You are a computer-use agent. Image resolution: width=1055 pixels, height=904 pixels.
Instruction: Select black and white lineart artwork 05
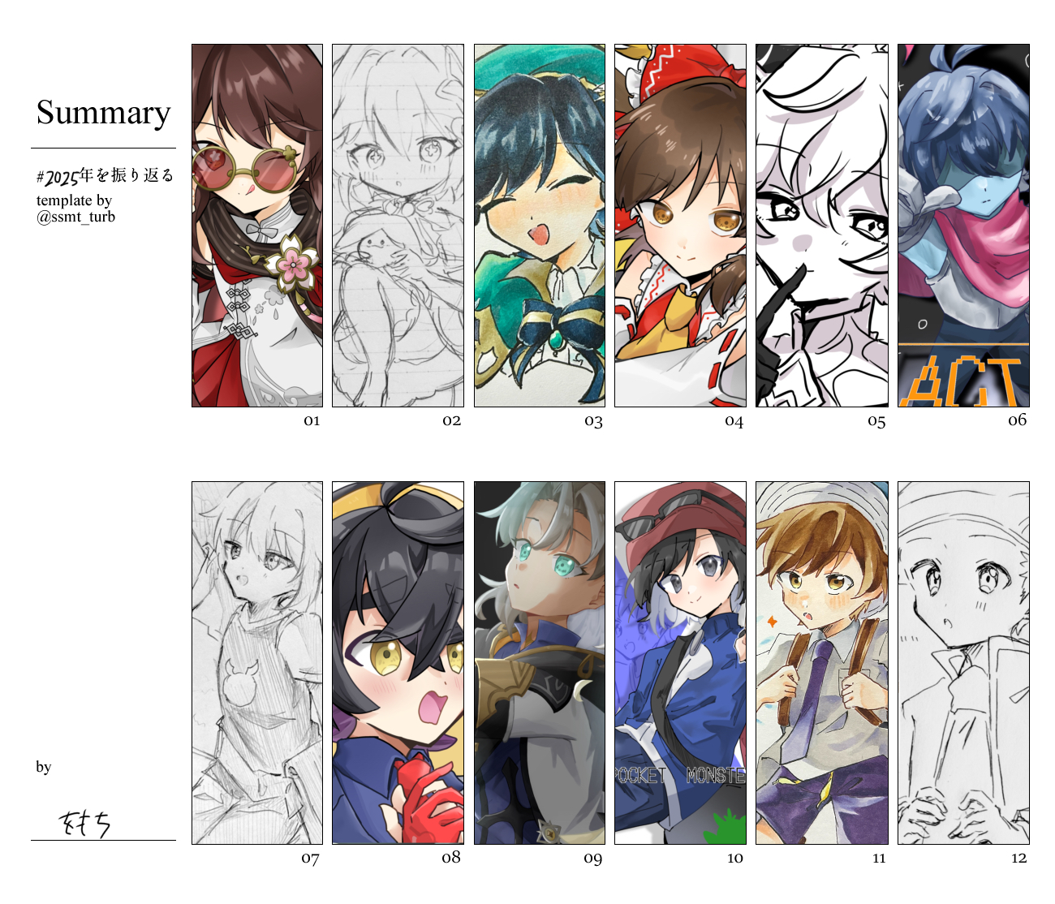coord(822,226)
